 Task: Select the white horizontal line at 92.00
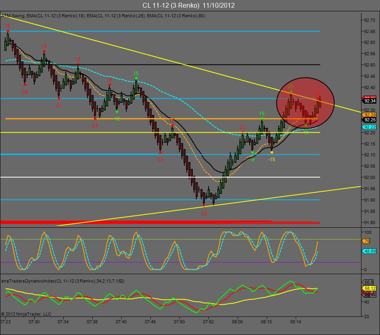coord(160,177)
